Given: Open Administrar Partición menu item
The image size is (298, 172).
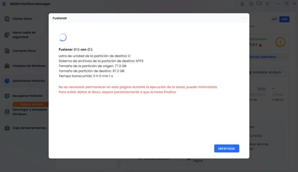Looking at the screenshot, I should point(29,81).
